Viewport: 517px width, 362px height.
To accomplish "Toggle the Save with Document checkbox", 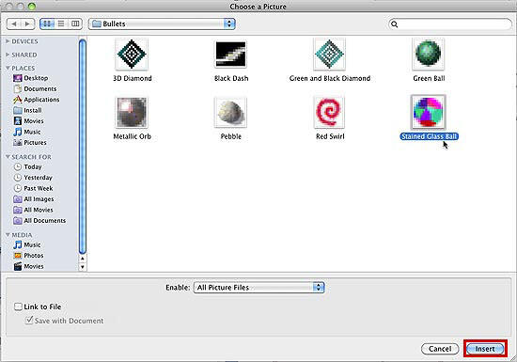I will [29, 320].
